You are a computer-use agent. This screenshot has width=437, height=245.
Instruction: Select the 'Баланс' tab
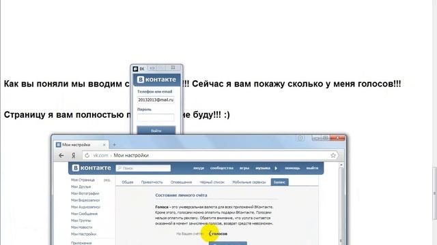(x=279, y=182)
